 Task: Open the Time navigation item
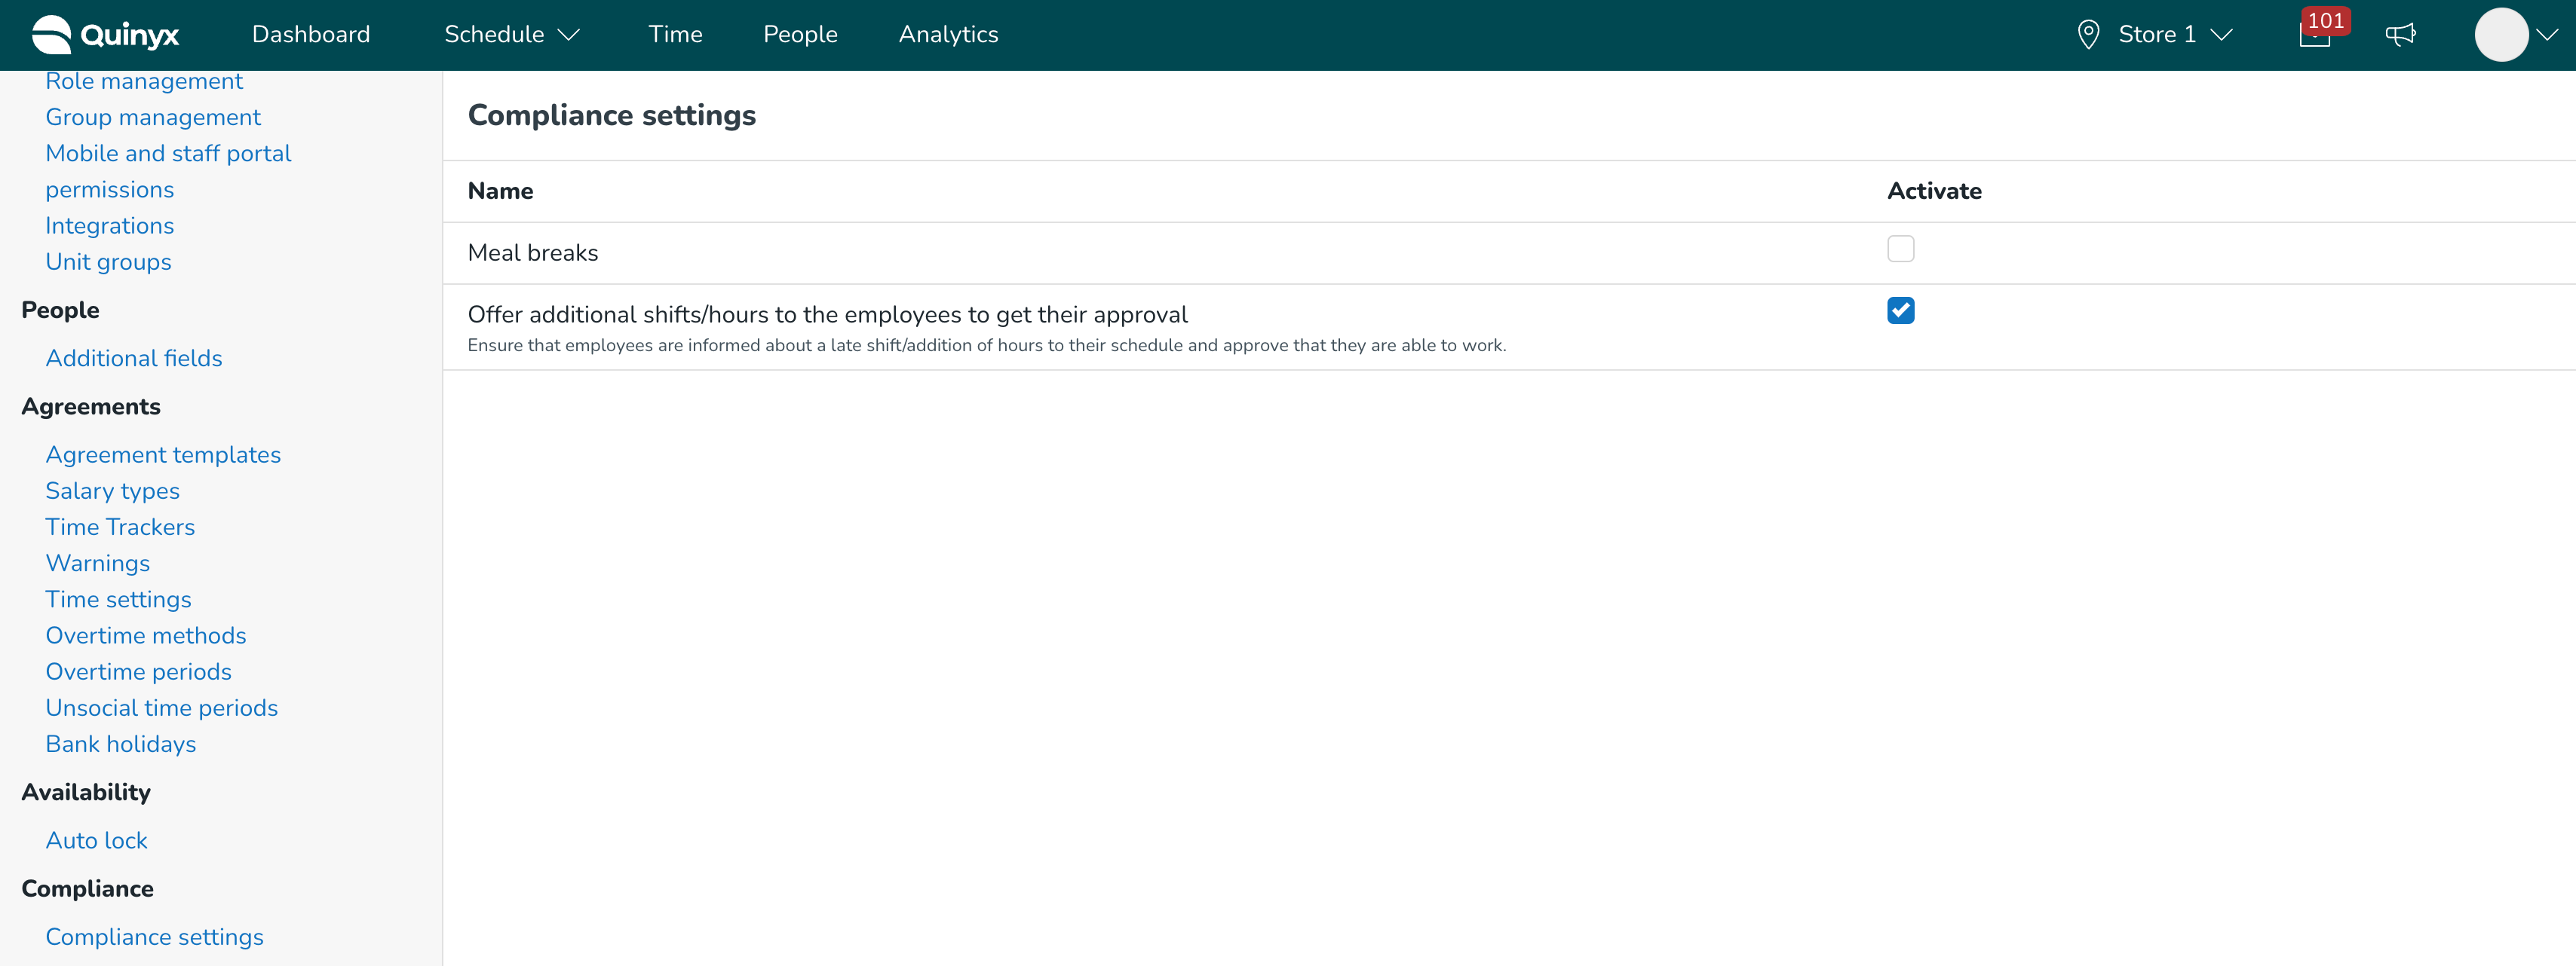[x=675, y=35]
